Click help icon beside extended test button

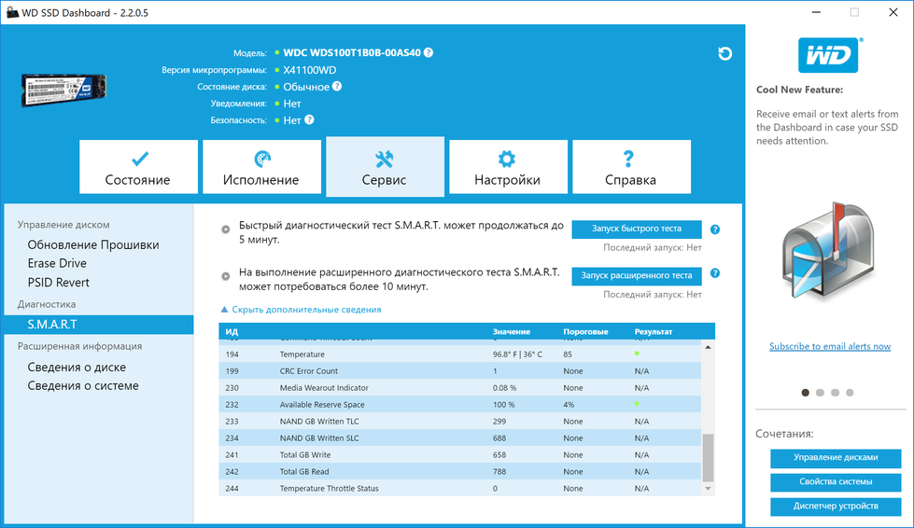pos(715,273)
